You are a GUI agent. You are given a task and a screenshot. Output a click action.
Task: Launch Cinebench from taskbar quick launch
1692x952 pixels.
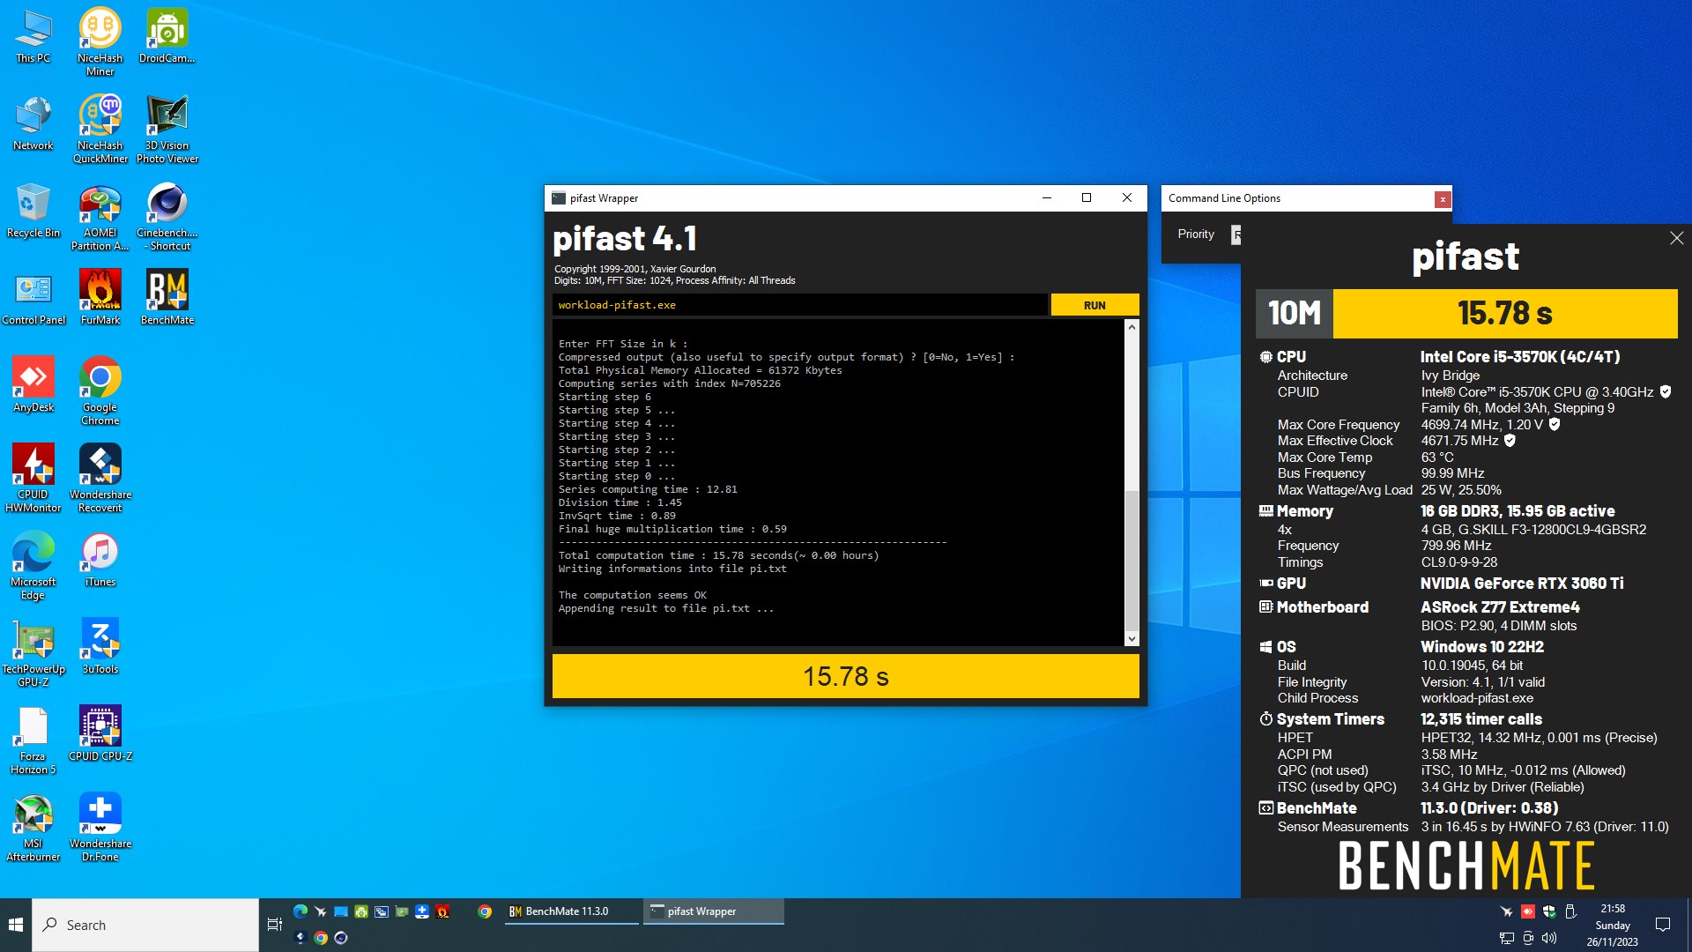pos(341,938)
